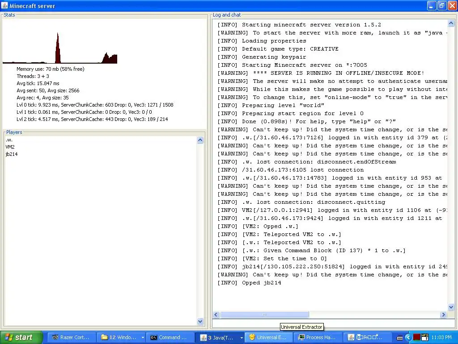Viewport: 458px width, 344px height.
Task: Click log line 'Given Command Block (ID 137)'
Action: click(311, 250)
